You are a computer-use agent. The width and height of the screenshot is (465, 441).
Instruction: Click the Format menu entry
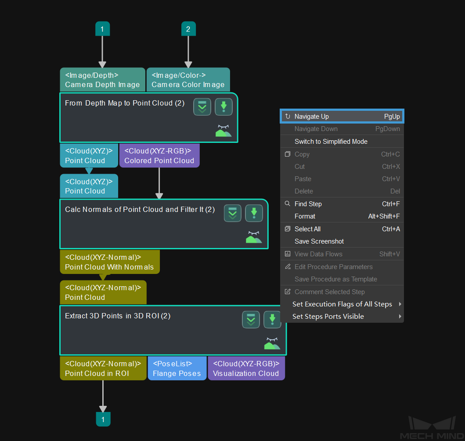coord(305,216)
